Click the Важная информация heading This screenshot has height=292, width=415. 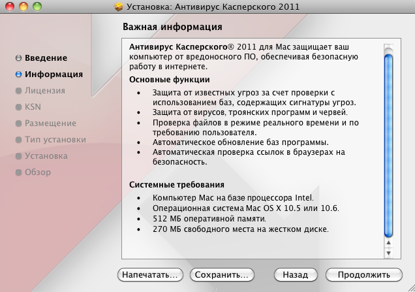[x=172, y=27]
